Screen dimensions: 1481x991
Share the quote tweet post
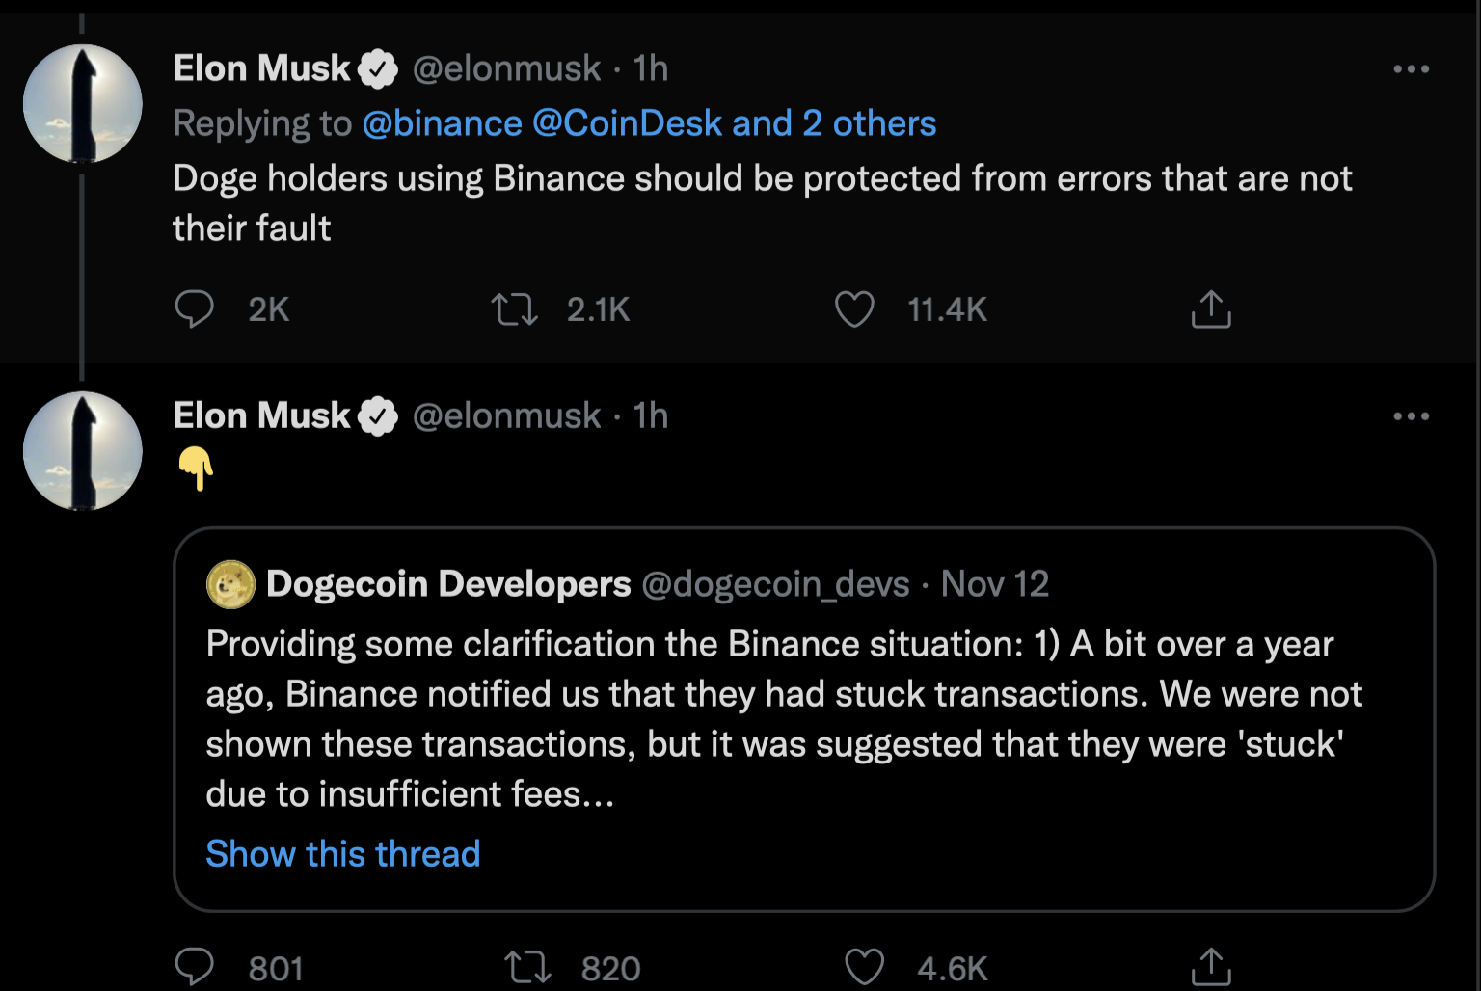(1211, 967)
